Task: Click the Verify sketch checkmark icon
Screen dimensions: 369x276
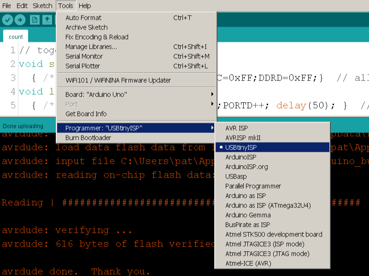Action: coord(7,20)
